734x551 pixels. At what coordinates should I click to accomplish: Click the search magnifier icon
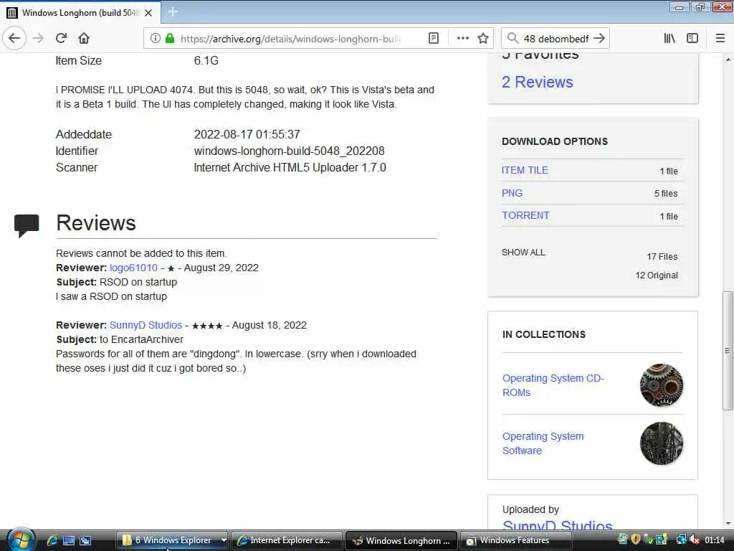coord(513,38)
